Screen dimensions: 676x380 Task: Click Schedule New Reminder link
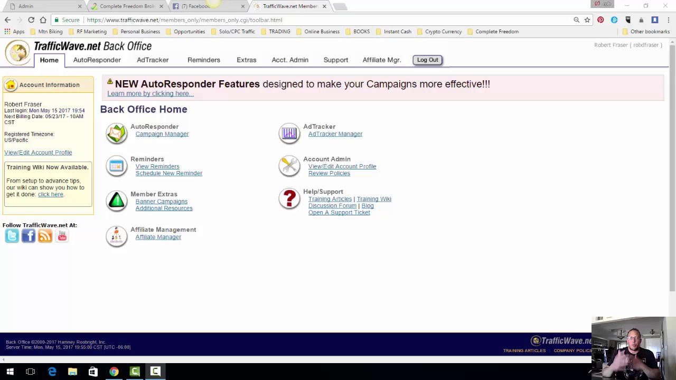pyautogui.click(x=169, y=173)
